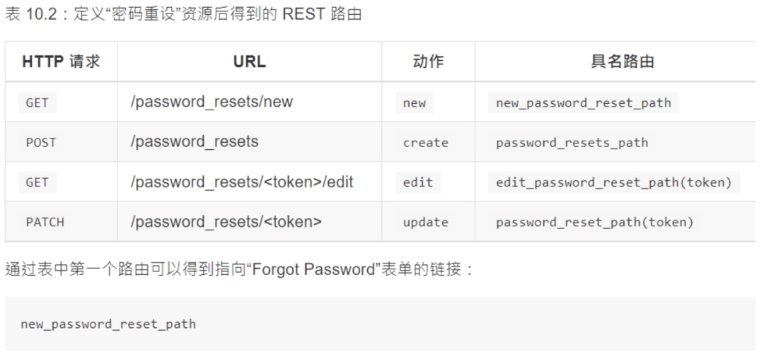Click the 表 10.2 table caption
764x354 pixels.
tap(183, 13)
